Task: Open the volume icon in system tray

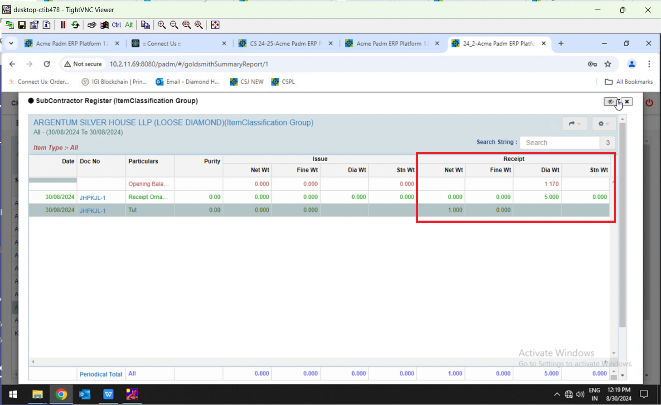Action: [580, 394]
